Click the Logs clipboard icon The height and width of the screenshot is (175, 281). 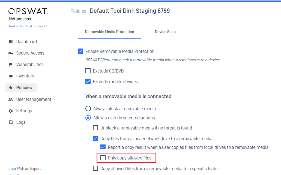(x=11, y=122)
